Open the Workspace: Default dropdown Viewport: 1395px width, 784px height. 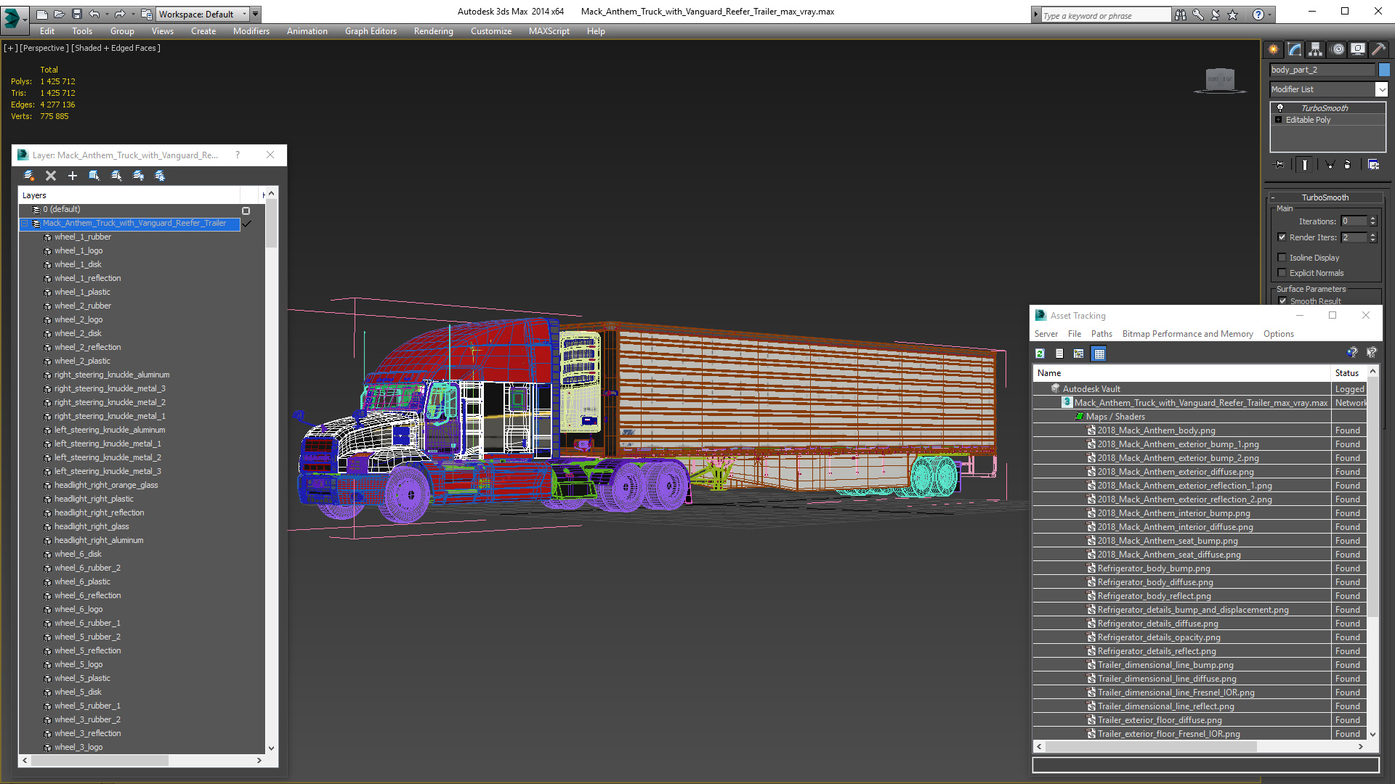203,14
